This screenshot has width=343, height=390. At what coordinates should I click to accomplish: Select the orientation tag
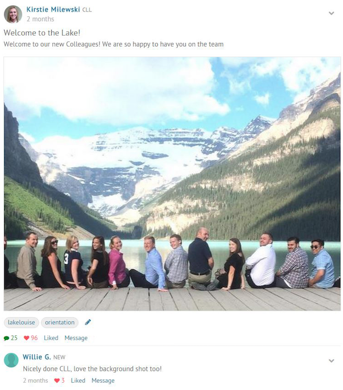pyautogui.click(x=60, y=322)
